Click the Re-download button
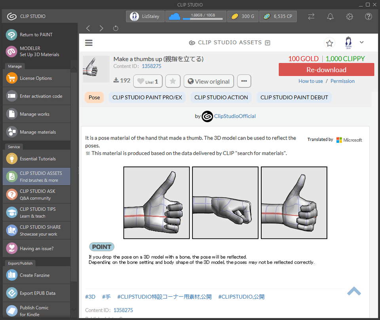Viewport: 380px width, 320px height. pos(326,69)
